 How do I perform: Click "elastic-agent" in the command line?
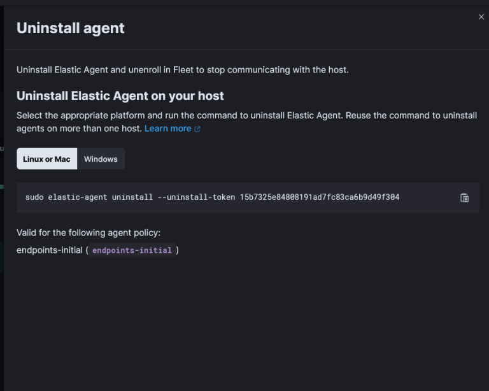pos(77,197)
